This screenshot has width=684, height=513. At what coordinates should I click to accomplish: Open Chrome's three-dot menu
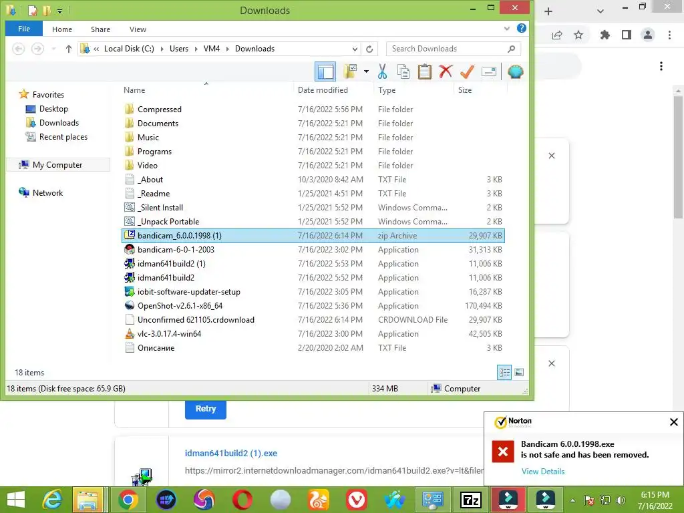[x=669, y=35]
